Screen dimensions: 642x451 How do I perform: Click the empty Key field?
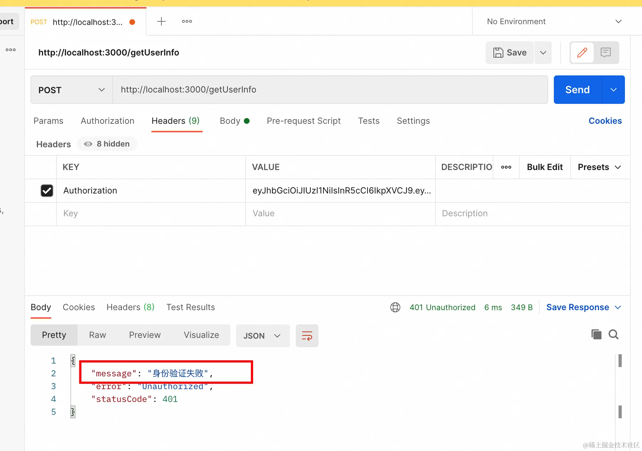pos(151,213)
